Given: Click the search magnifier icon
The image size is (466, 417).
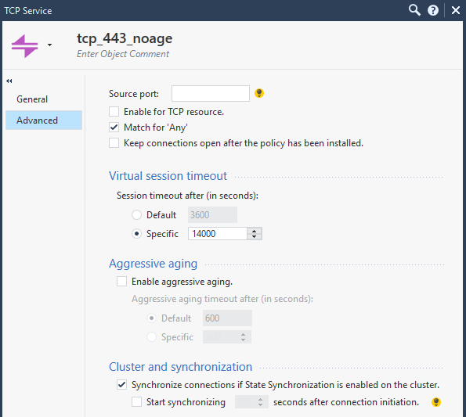Looking at the screenshot, I should click(x=414, y=10).
